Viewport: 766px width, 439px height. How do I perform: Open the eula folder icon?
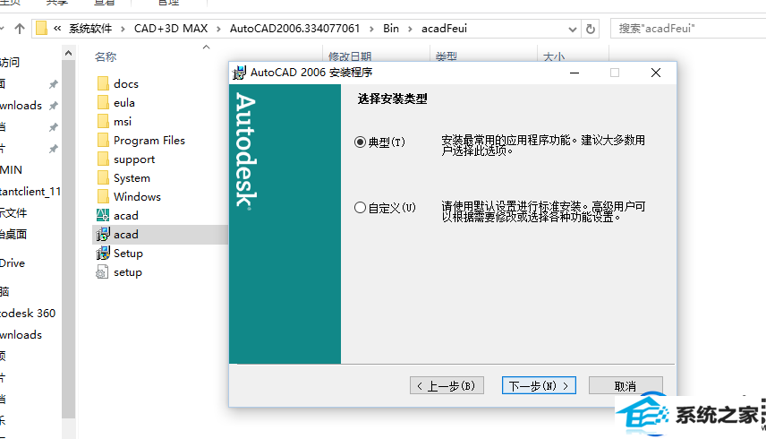pos(103,103)
